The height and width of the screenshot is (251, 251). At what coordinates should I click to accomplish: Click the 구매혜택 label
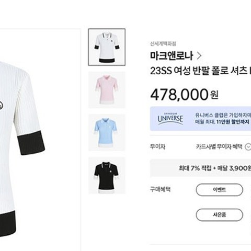pos(160,189)
